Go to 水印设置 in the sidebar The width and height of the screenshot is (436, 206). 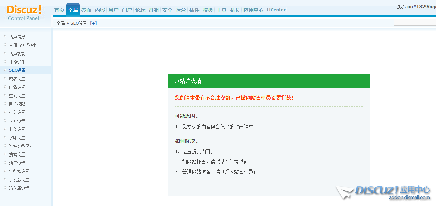(17, 138)
